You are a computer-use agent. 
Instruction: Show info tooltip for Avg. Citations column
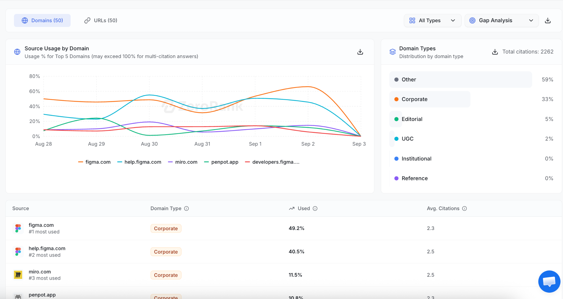(465, 209)
